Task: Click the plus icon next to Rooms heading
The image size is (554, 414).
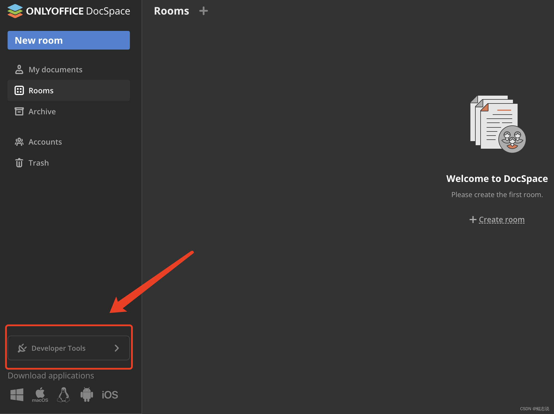Action: click(x=204, y=11)
